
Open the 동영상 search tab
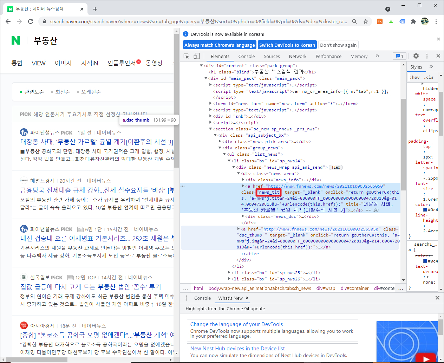coord(154,63)
